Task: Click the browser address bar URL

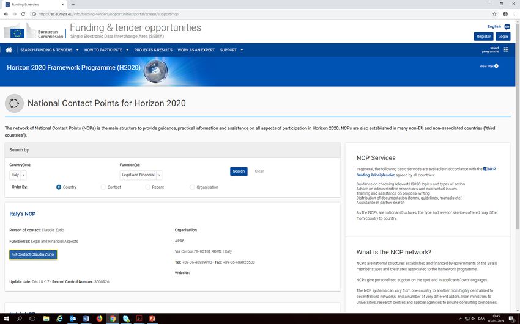Action: 108,14
